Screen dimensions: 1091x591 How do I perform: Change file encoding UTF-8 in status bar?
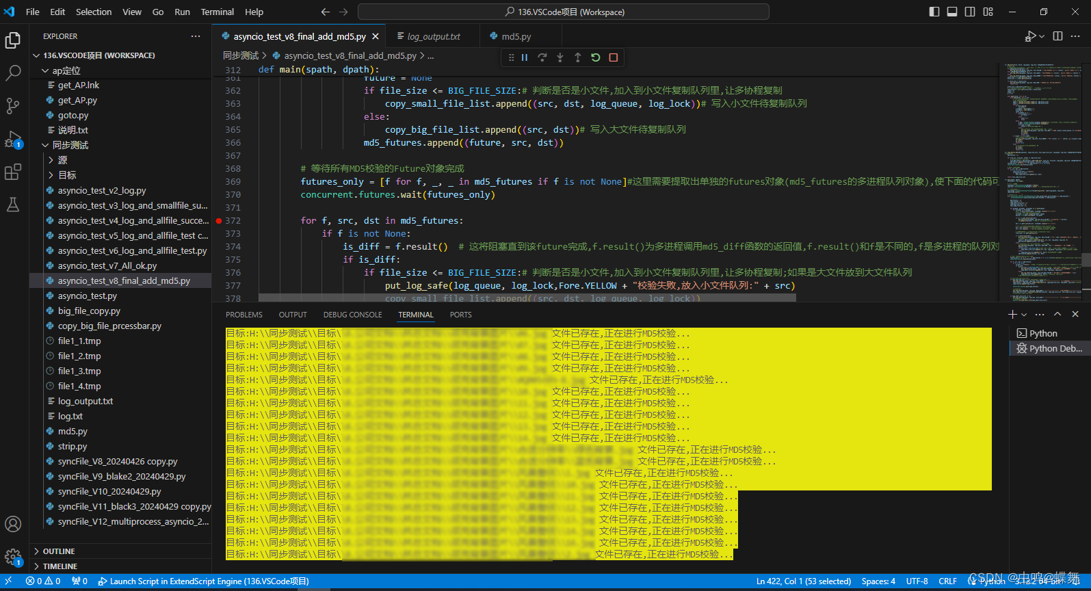917,581
